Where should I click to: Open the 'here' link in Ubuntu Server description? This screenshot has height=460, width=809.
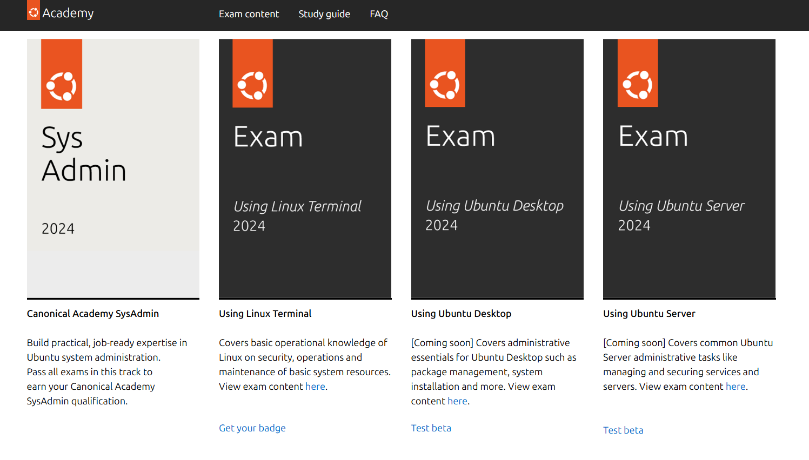click(736, 387)
